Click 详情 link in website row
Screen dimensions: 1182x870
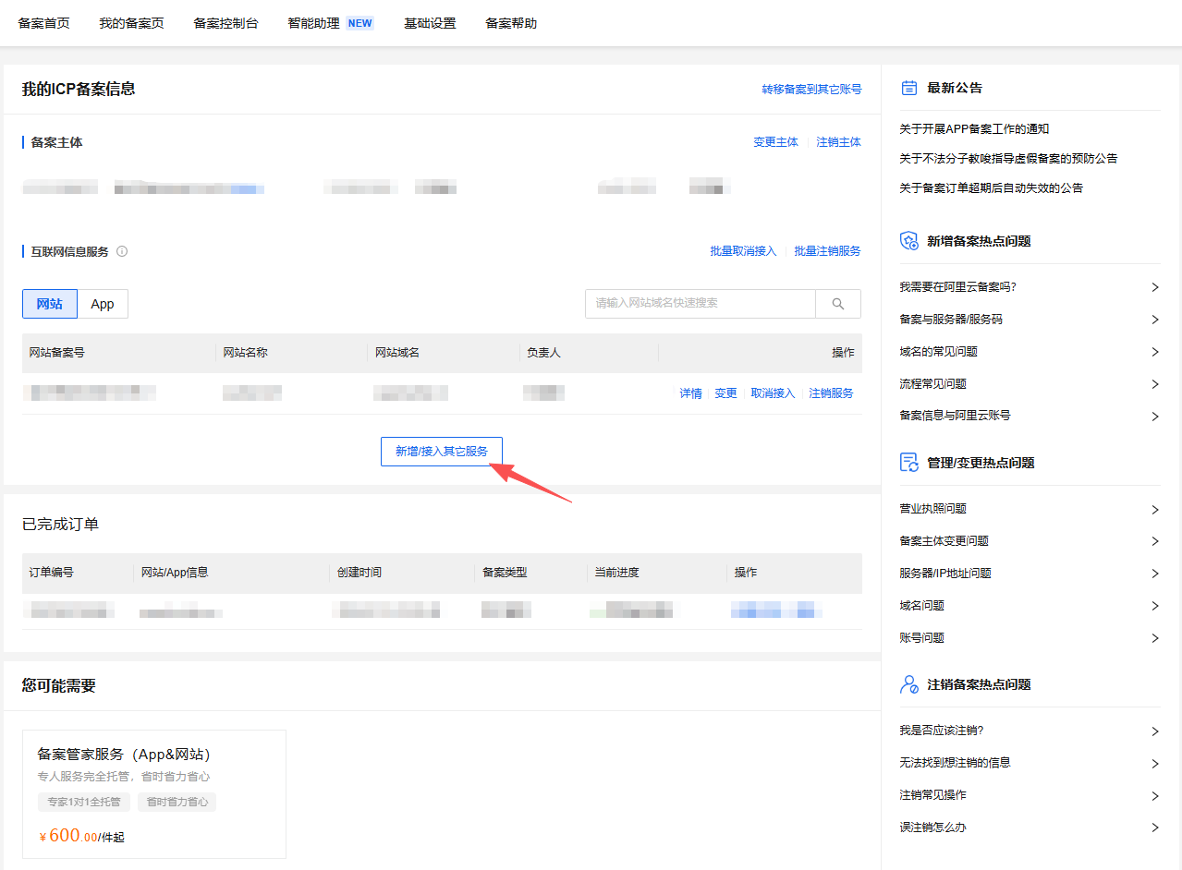point(690,393)
